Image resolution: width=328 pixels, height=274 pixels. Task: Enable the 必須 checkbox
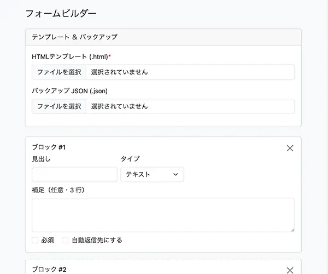click(35, 240)
